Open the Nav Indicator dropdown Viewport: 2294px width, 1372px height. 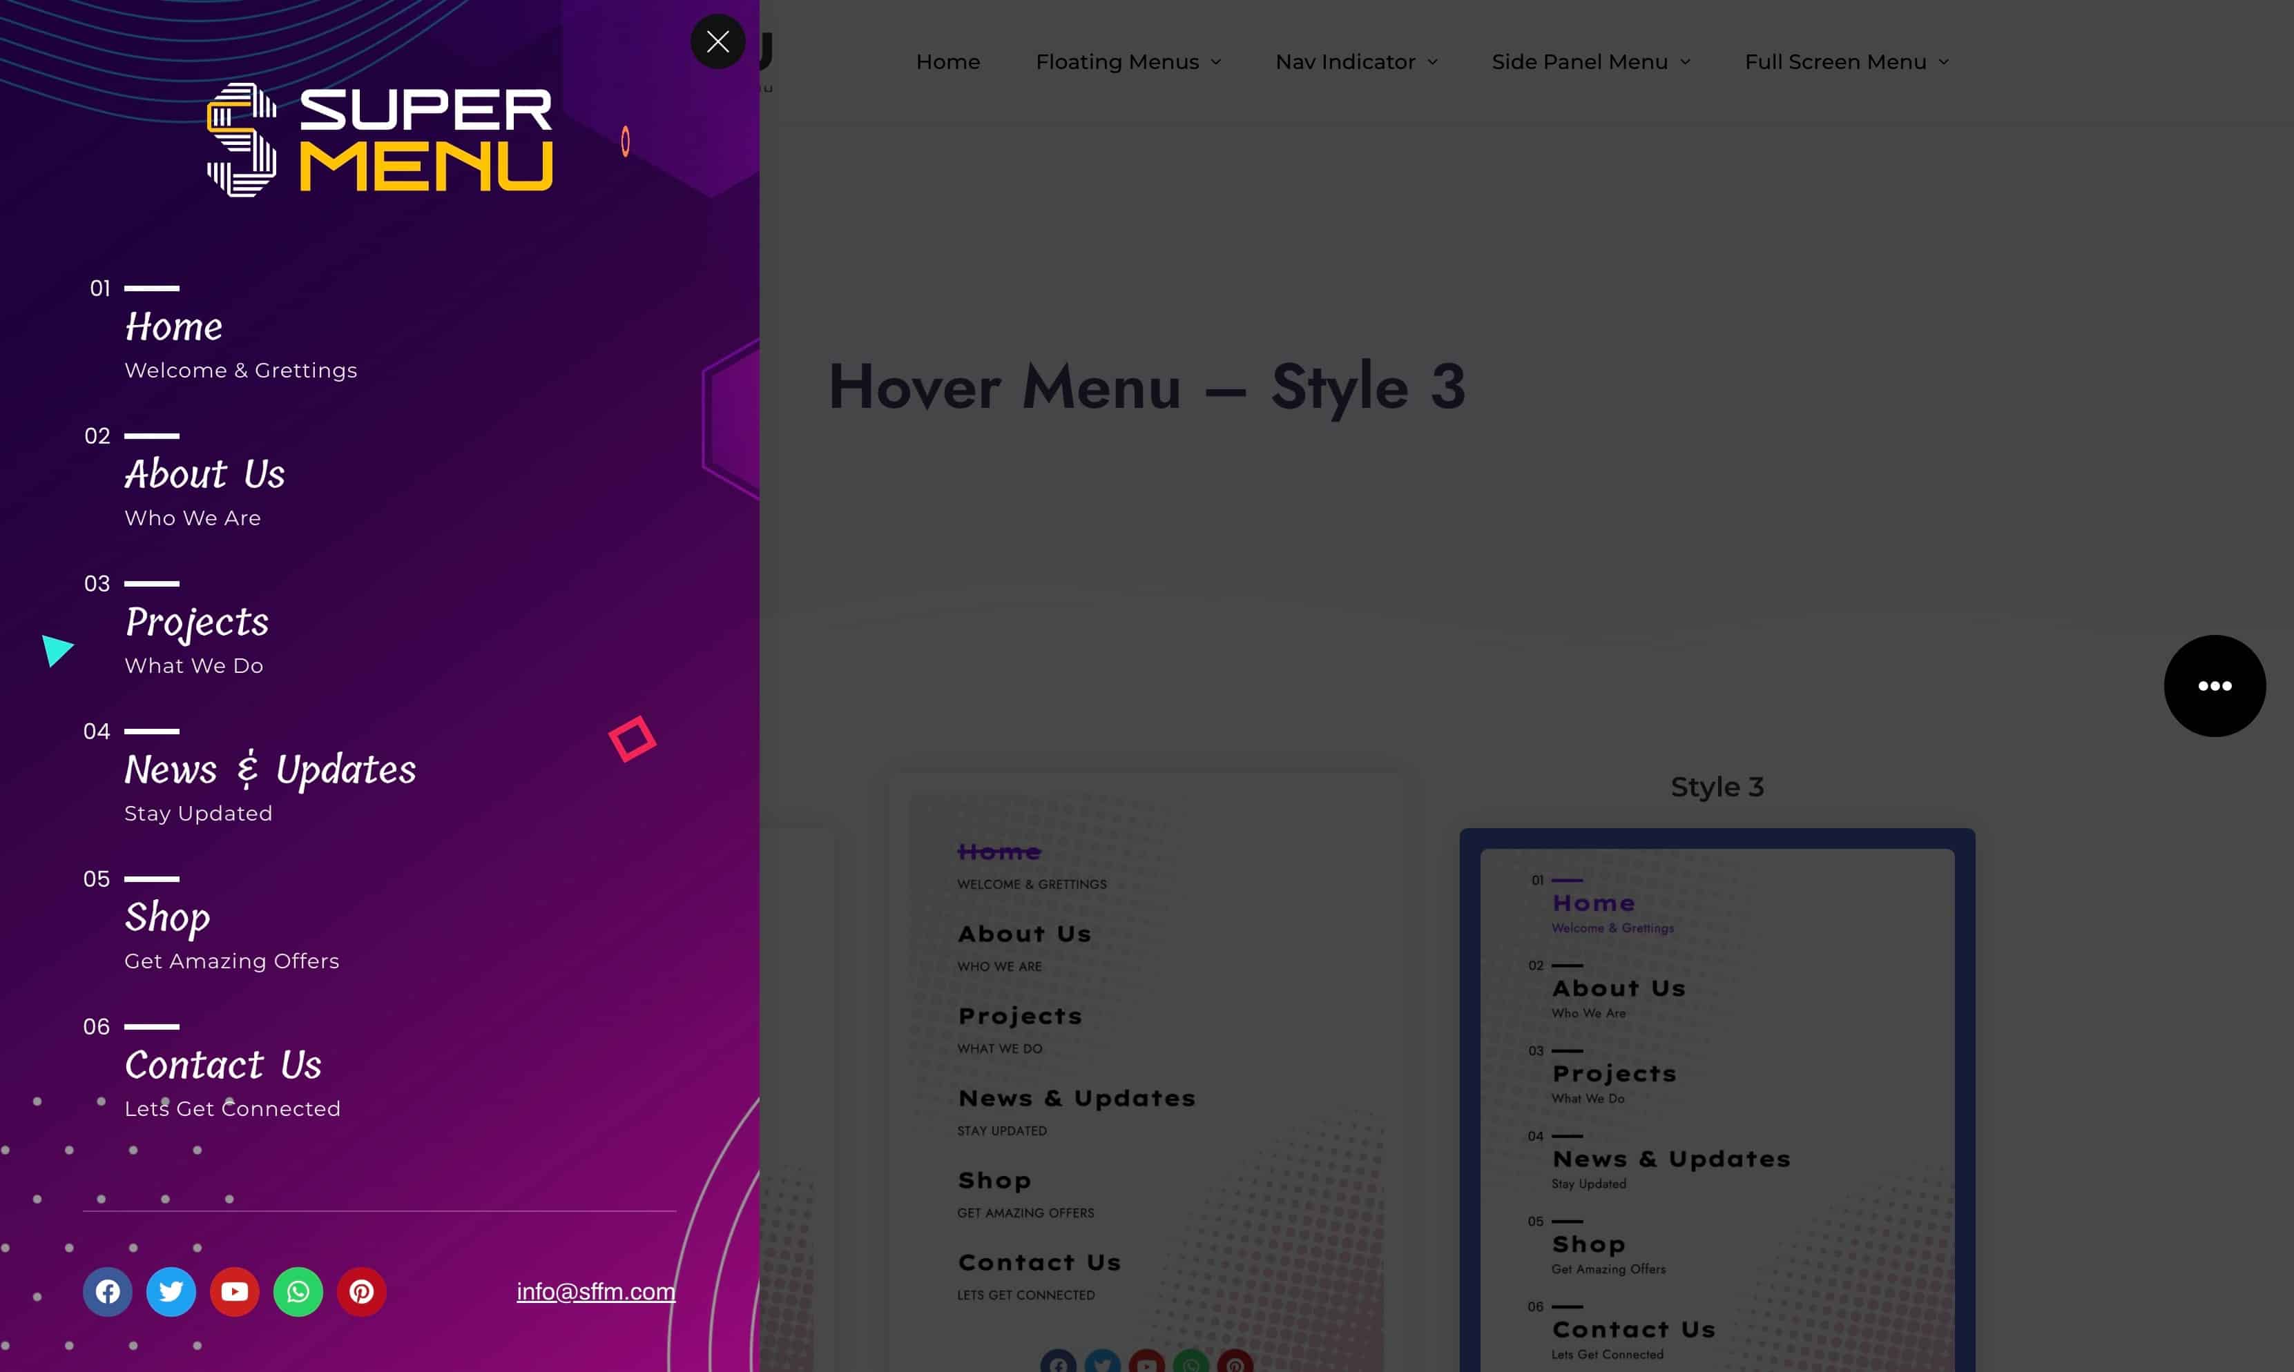[x=1355, y=61]
